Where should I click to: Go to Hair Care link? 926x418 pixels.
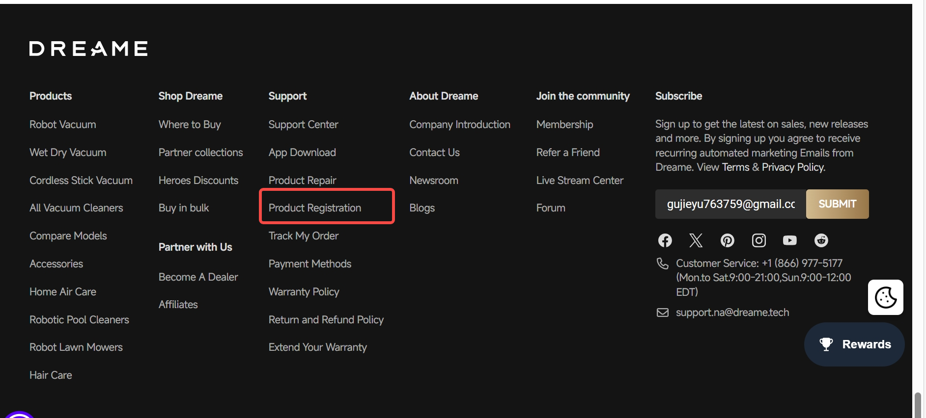[x=51, y=375]
